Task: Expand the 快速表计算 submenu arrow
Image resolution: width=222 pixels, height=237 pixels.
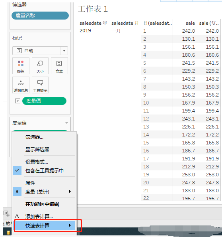Action: click(x=70, y=225)
